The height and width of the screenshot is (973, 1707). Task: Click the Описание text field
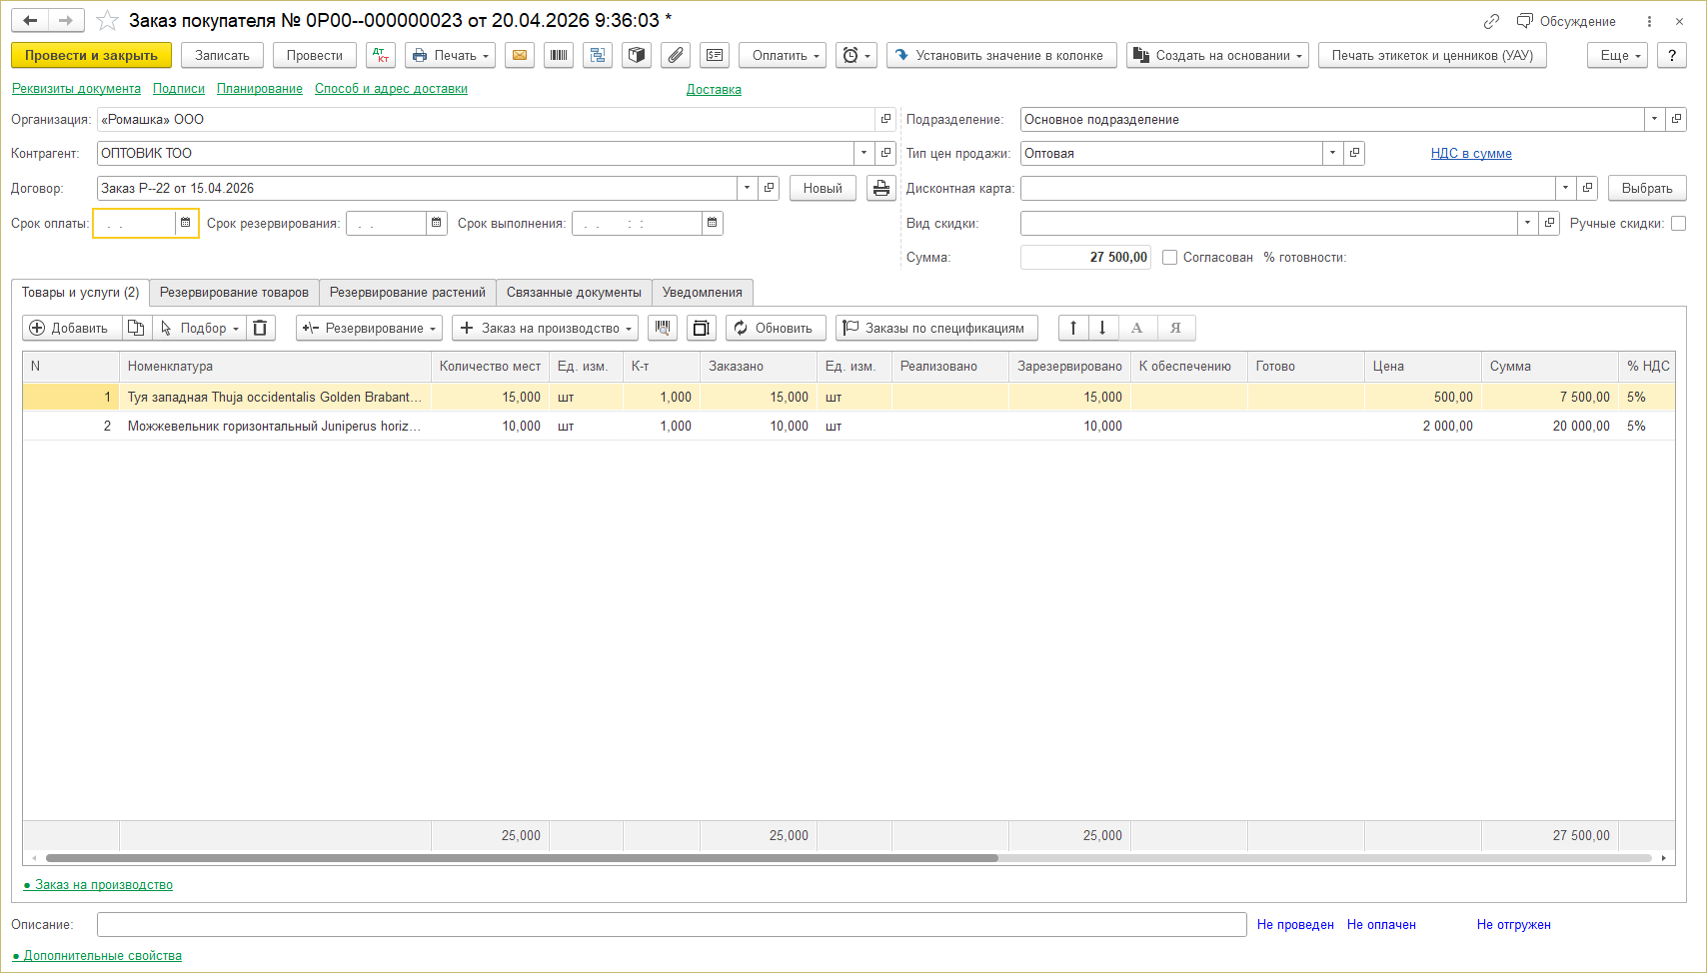pyautogui.click(x=671, y=925)
